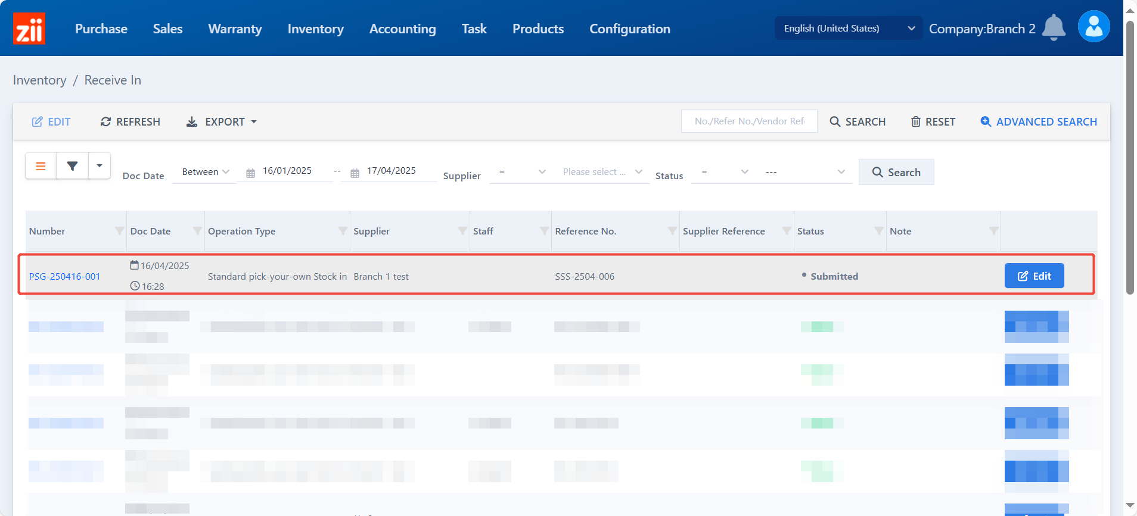Viewport: 1137px width, 516px height.
Task: Click the Zii logo icon
Action: click(29, 29)
